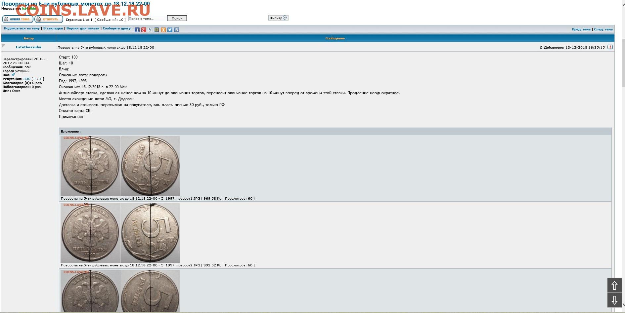Click the plus sign to raise reputation

41,79
